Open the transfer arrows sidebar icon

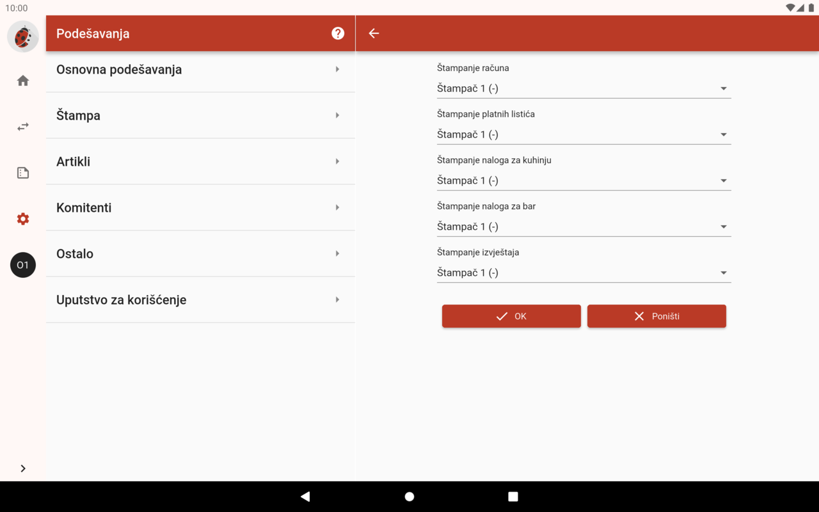23,127
